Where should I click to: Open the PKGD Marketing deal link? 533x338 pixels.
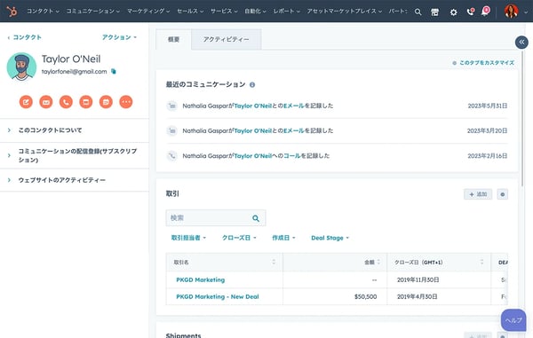pyautogui.click(x=201, y=280)
